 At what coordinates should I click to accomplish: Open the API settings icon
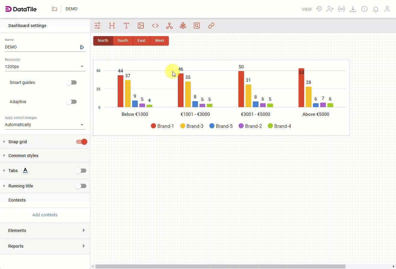click(x=341, y=9)
